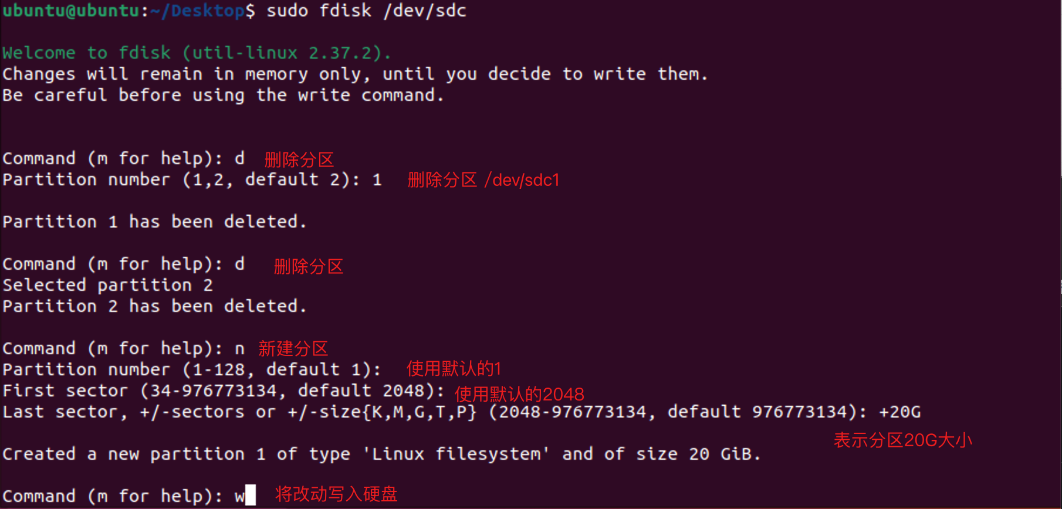Click the 'Selected partition 2' line
The width and height of the screenshot is (1062, 509).
pos(107,285)
